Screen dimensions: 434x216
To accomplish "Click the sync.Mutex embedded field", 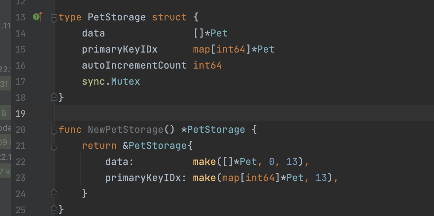I will pos(111,81).
